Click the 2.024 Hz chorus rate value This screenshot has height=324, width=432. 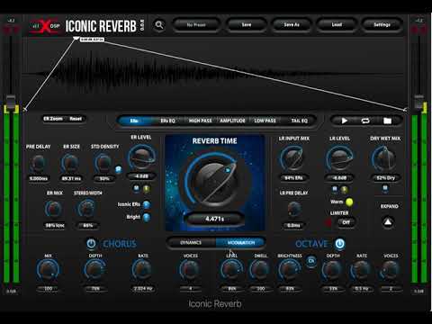(143, 289)
